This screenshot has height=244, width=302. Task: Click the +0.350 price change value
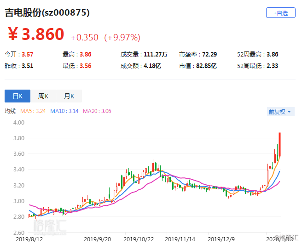coord(84,37)
